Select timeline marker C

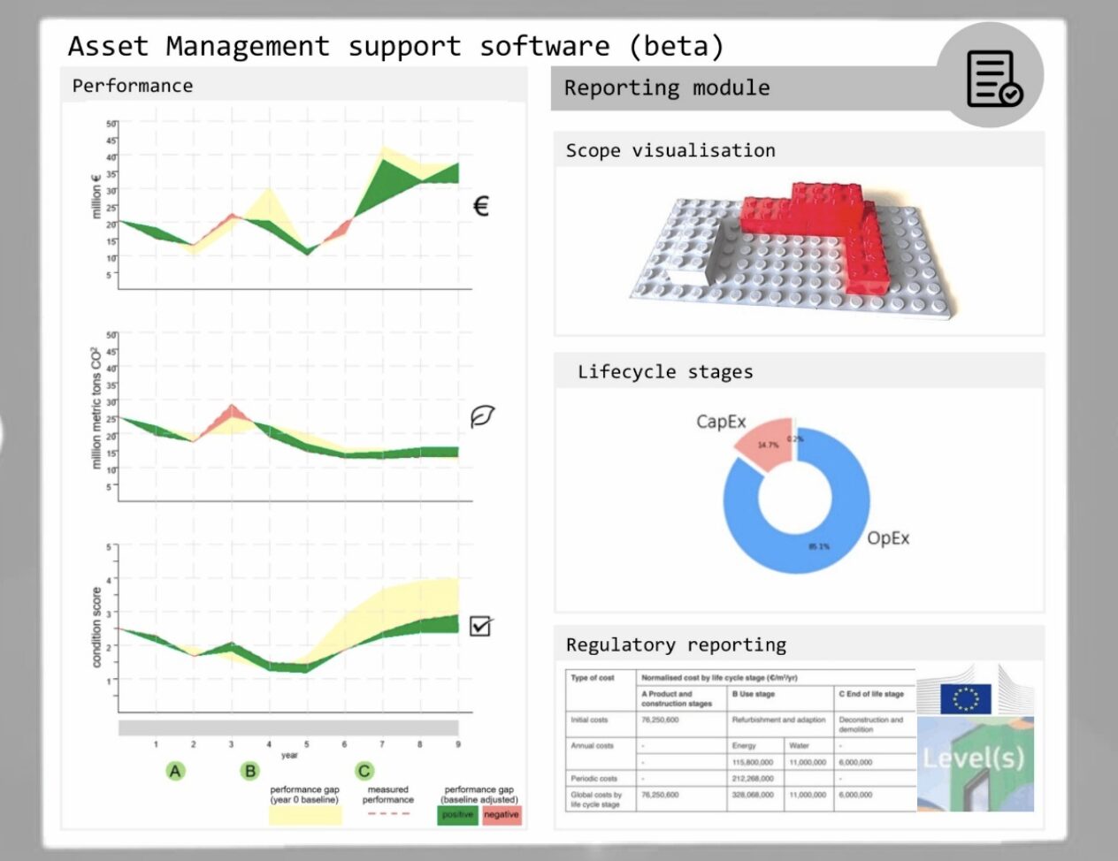coord(364,771)
